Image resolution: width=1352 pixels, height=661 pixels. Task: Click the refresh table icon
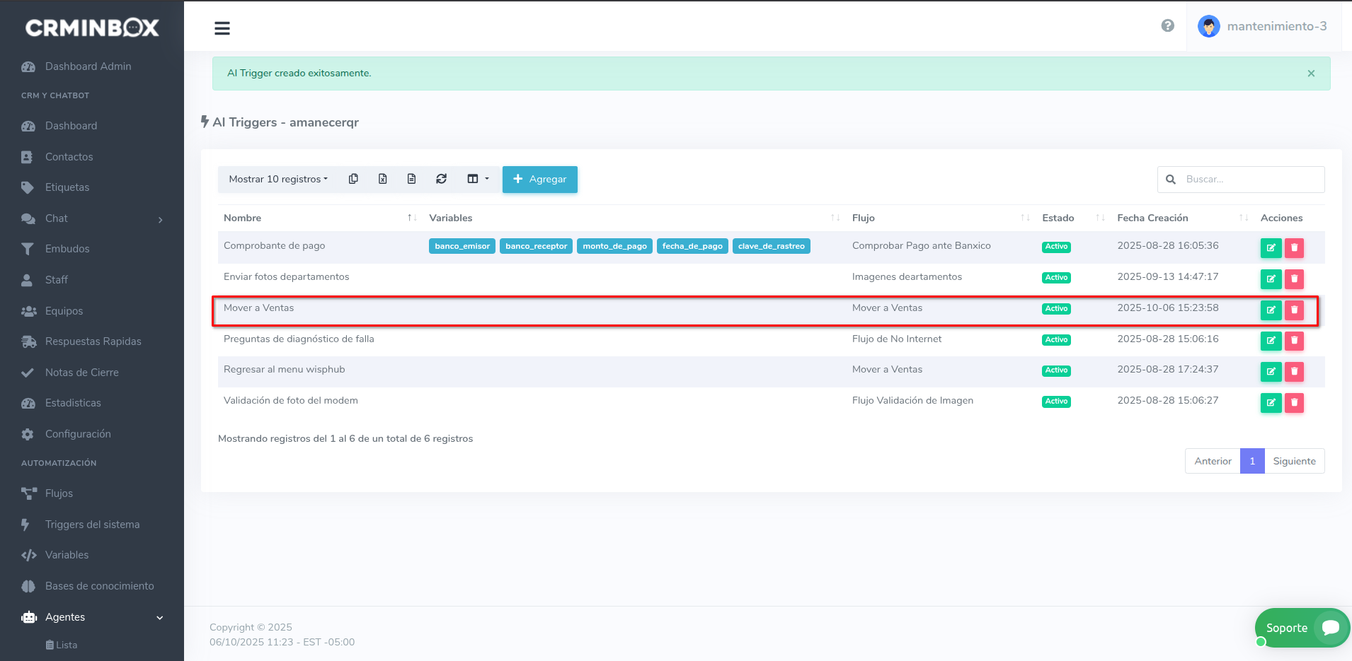441,179
